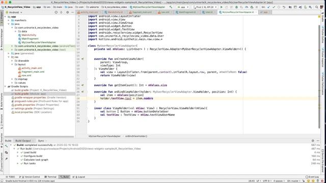Click override gutter icon beside onBindViewHolder
The width and height of the screenshot is (326, 183).
pyautogui.click(x=83, y=91)
